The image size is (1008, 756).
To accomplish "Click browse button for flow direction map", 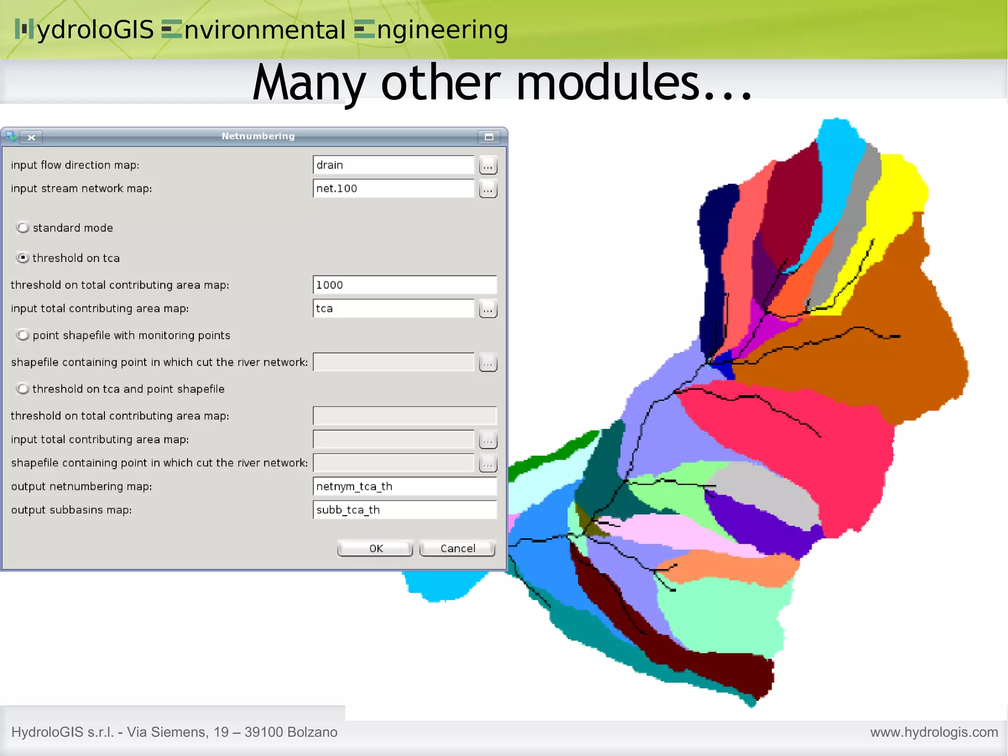I will 488,165.
